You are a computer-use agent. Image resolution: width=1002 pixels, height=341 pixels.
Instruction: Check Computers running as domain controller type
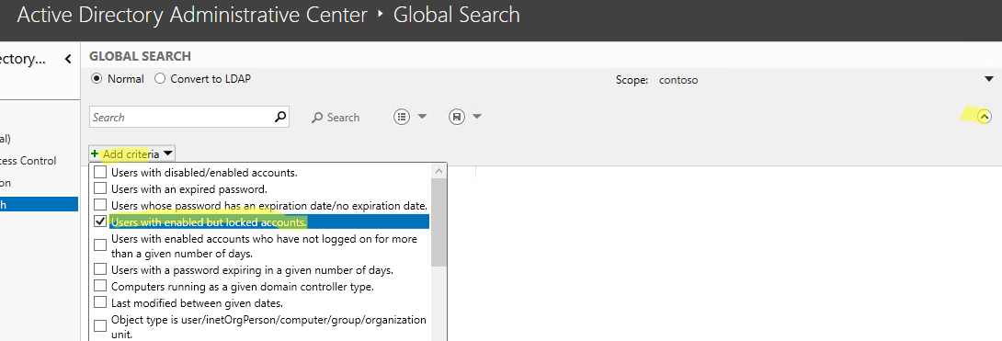coord(99,286)
